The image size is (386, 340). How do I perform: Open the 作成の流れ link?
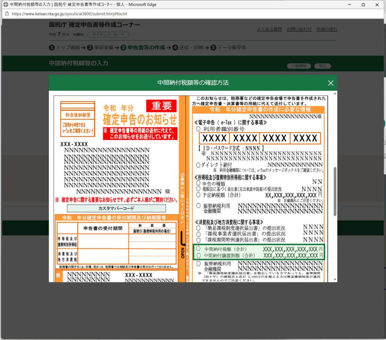(326, 29)
